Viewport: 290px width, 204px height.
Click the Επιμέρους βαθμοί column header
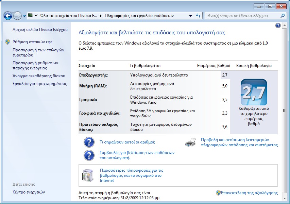pos(214,66)
